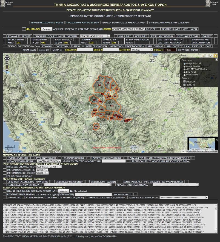Click the ΟΝΟΜΑ layer name field
The height and width of the screenshot is (242, 220).
click(128, 29)
